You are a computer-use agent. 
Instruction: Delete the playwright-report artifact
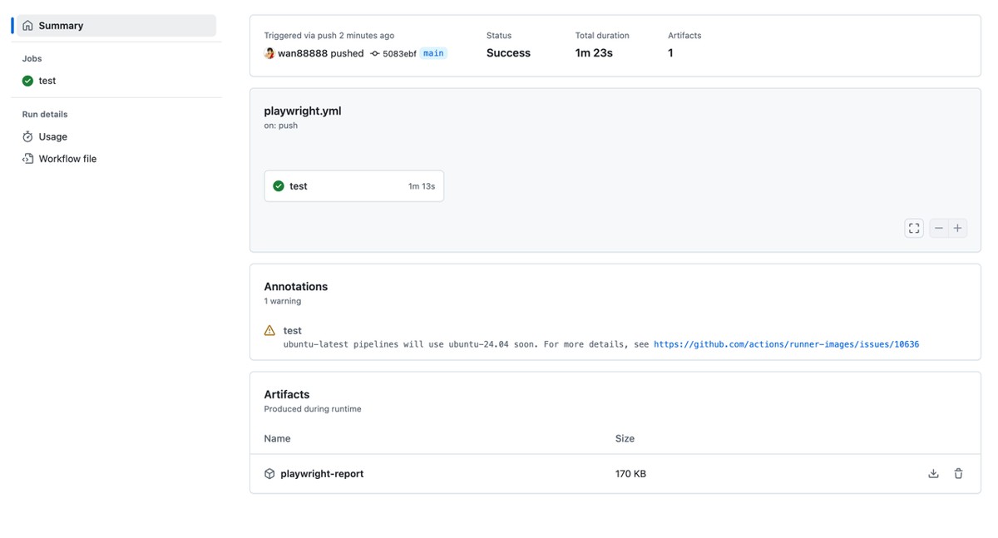(958, 474)
